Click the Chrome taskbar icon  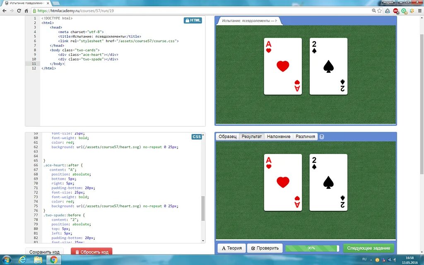(53, 260)
